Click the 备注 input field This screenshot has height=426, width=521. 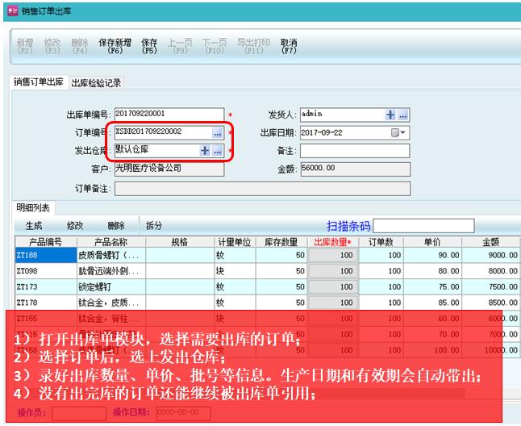tap(354, 151)
